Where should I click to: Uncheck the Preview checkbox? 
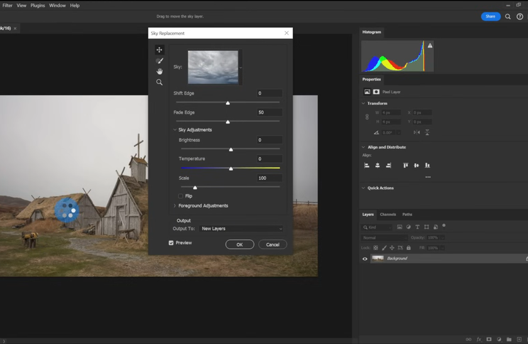click(171, 243)
